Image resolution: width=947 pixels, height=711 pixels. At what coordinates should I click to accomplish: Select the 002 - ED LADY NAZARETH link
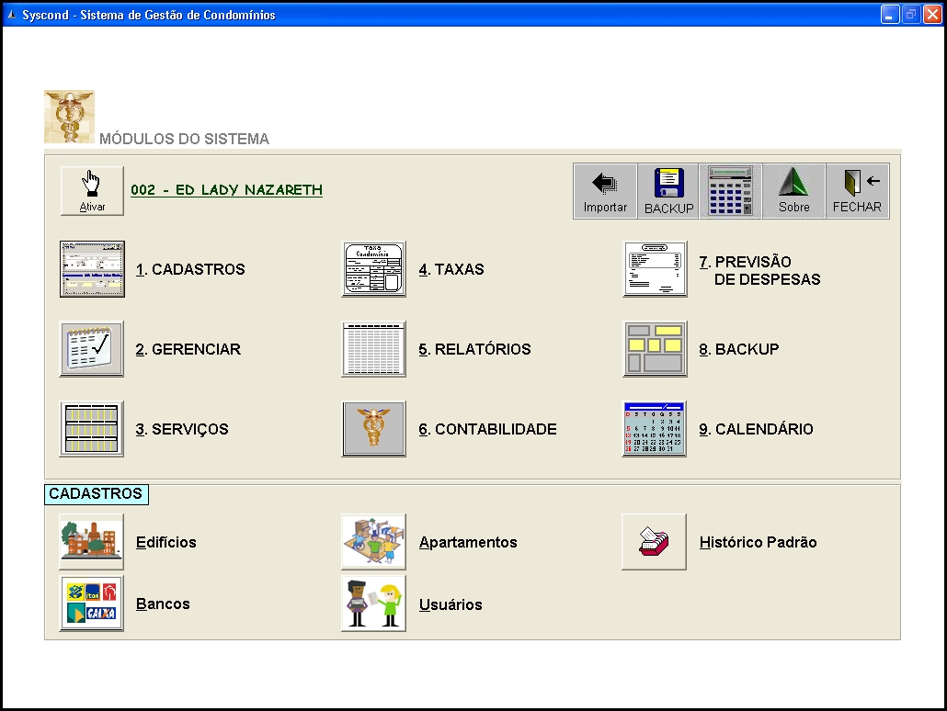[226, 190]
